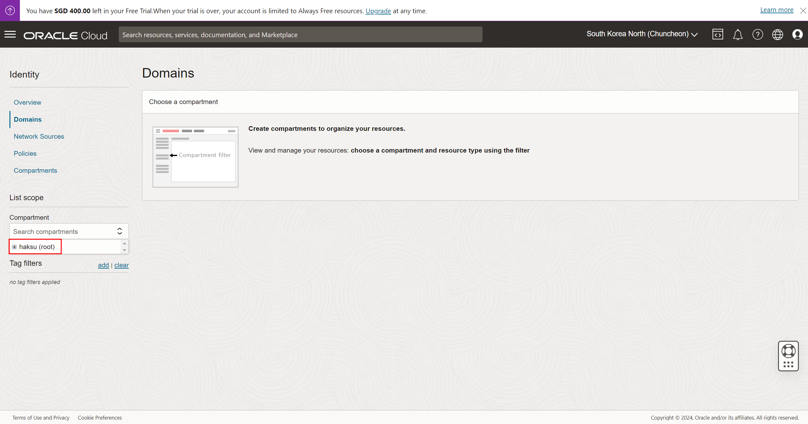The image size is (808, 424).
Task: Open Cloud Shell developer tools icon
Action: pyautogui.click(x=717, y=34)
